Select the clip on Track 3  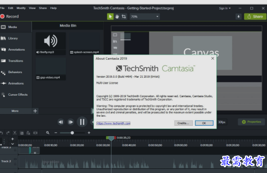29,150
